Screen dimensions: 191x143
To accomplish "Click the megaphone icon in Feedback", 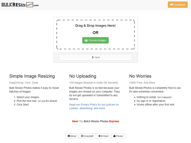I will pyautogui.click(x=171, y=5).
